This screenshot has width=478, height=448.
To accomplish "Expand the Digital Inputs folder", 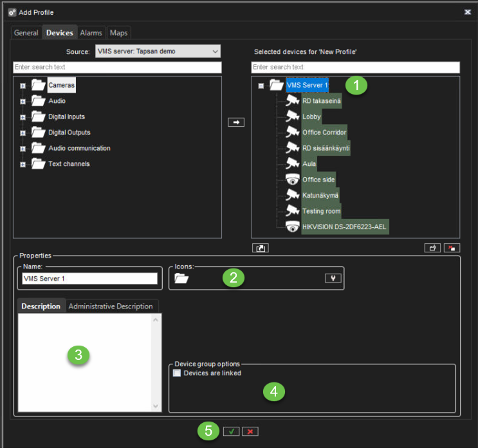I will [x=23, y=117].
